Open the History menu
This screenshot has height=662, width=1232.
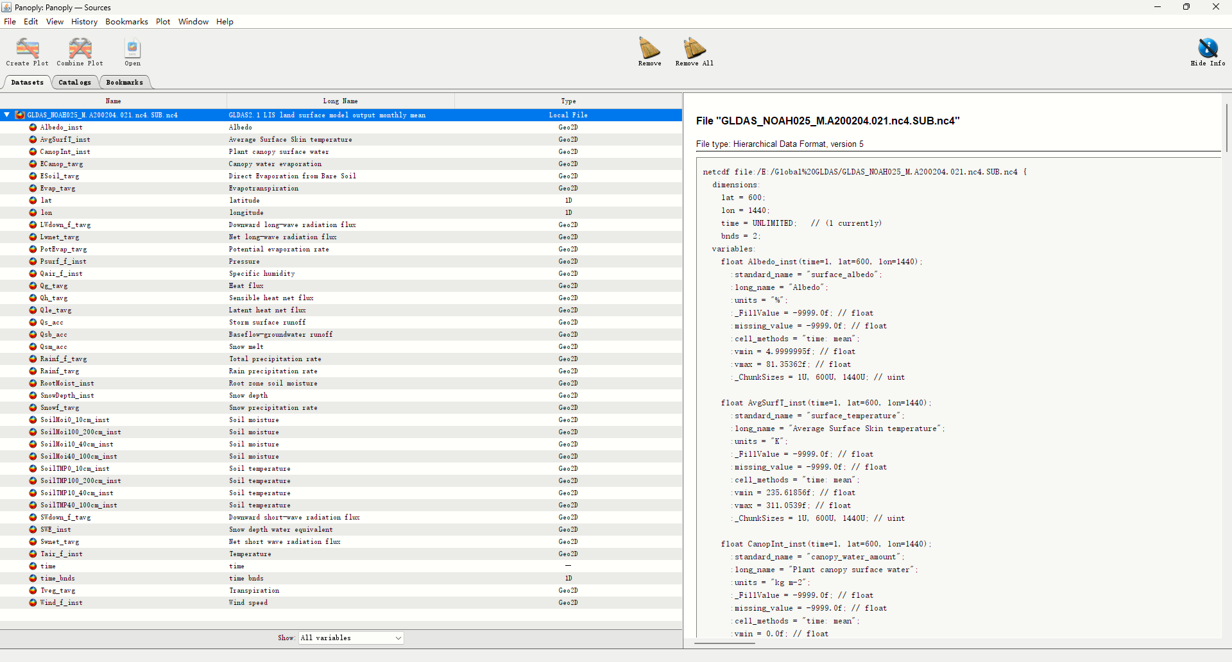point(84,21)
